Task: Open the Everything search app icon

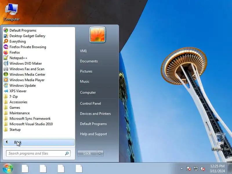Action: point(6,41)
